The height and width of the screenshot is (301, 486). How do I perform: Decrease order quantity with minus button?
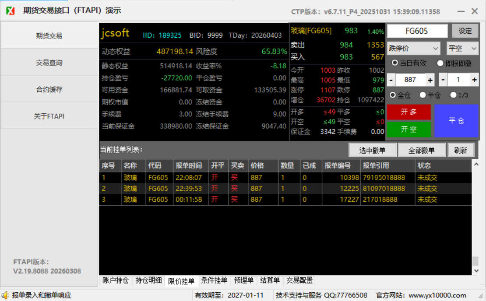pos(443,80)
